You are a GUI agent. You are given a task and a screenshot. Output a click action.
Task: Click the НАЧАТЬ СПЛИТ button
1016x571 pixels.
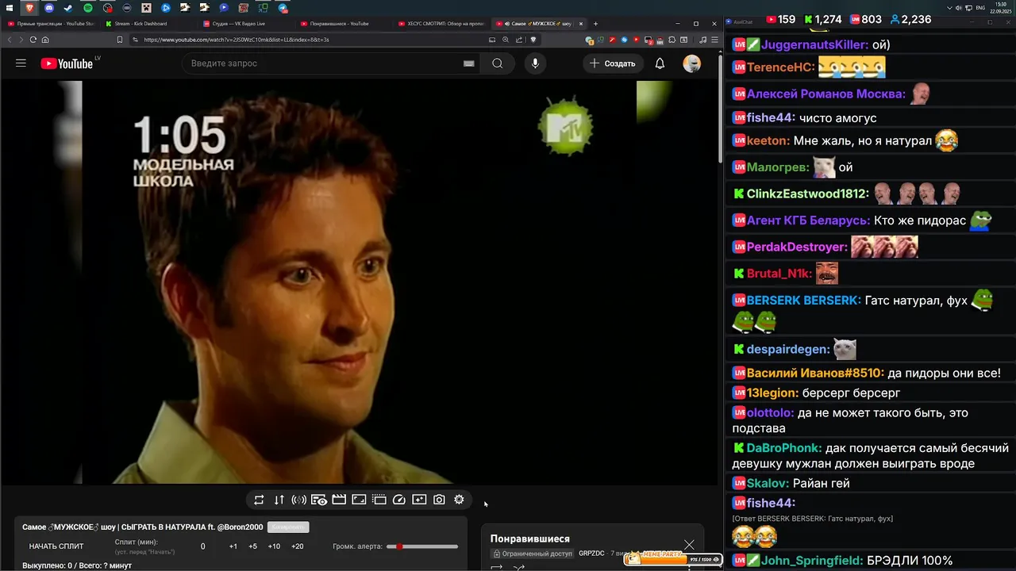coord(56,546)
